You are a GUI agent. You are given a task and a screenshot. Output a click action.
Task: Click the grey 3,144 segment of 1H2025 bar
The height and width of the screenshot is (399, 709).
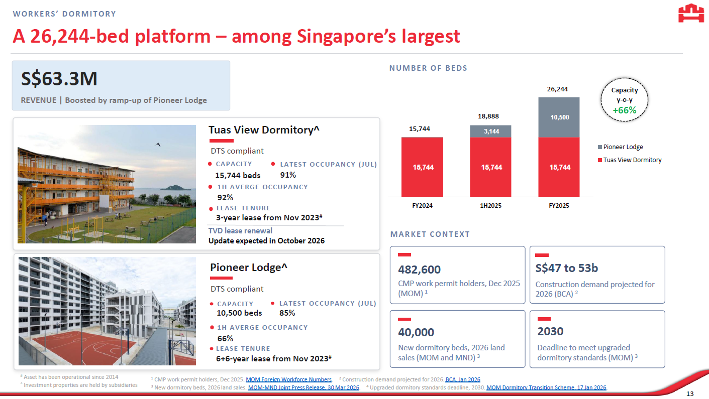490,131
